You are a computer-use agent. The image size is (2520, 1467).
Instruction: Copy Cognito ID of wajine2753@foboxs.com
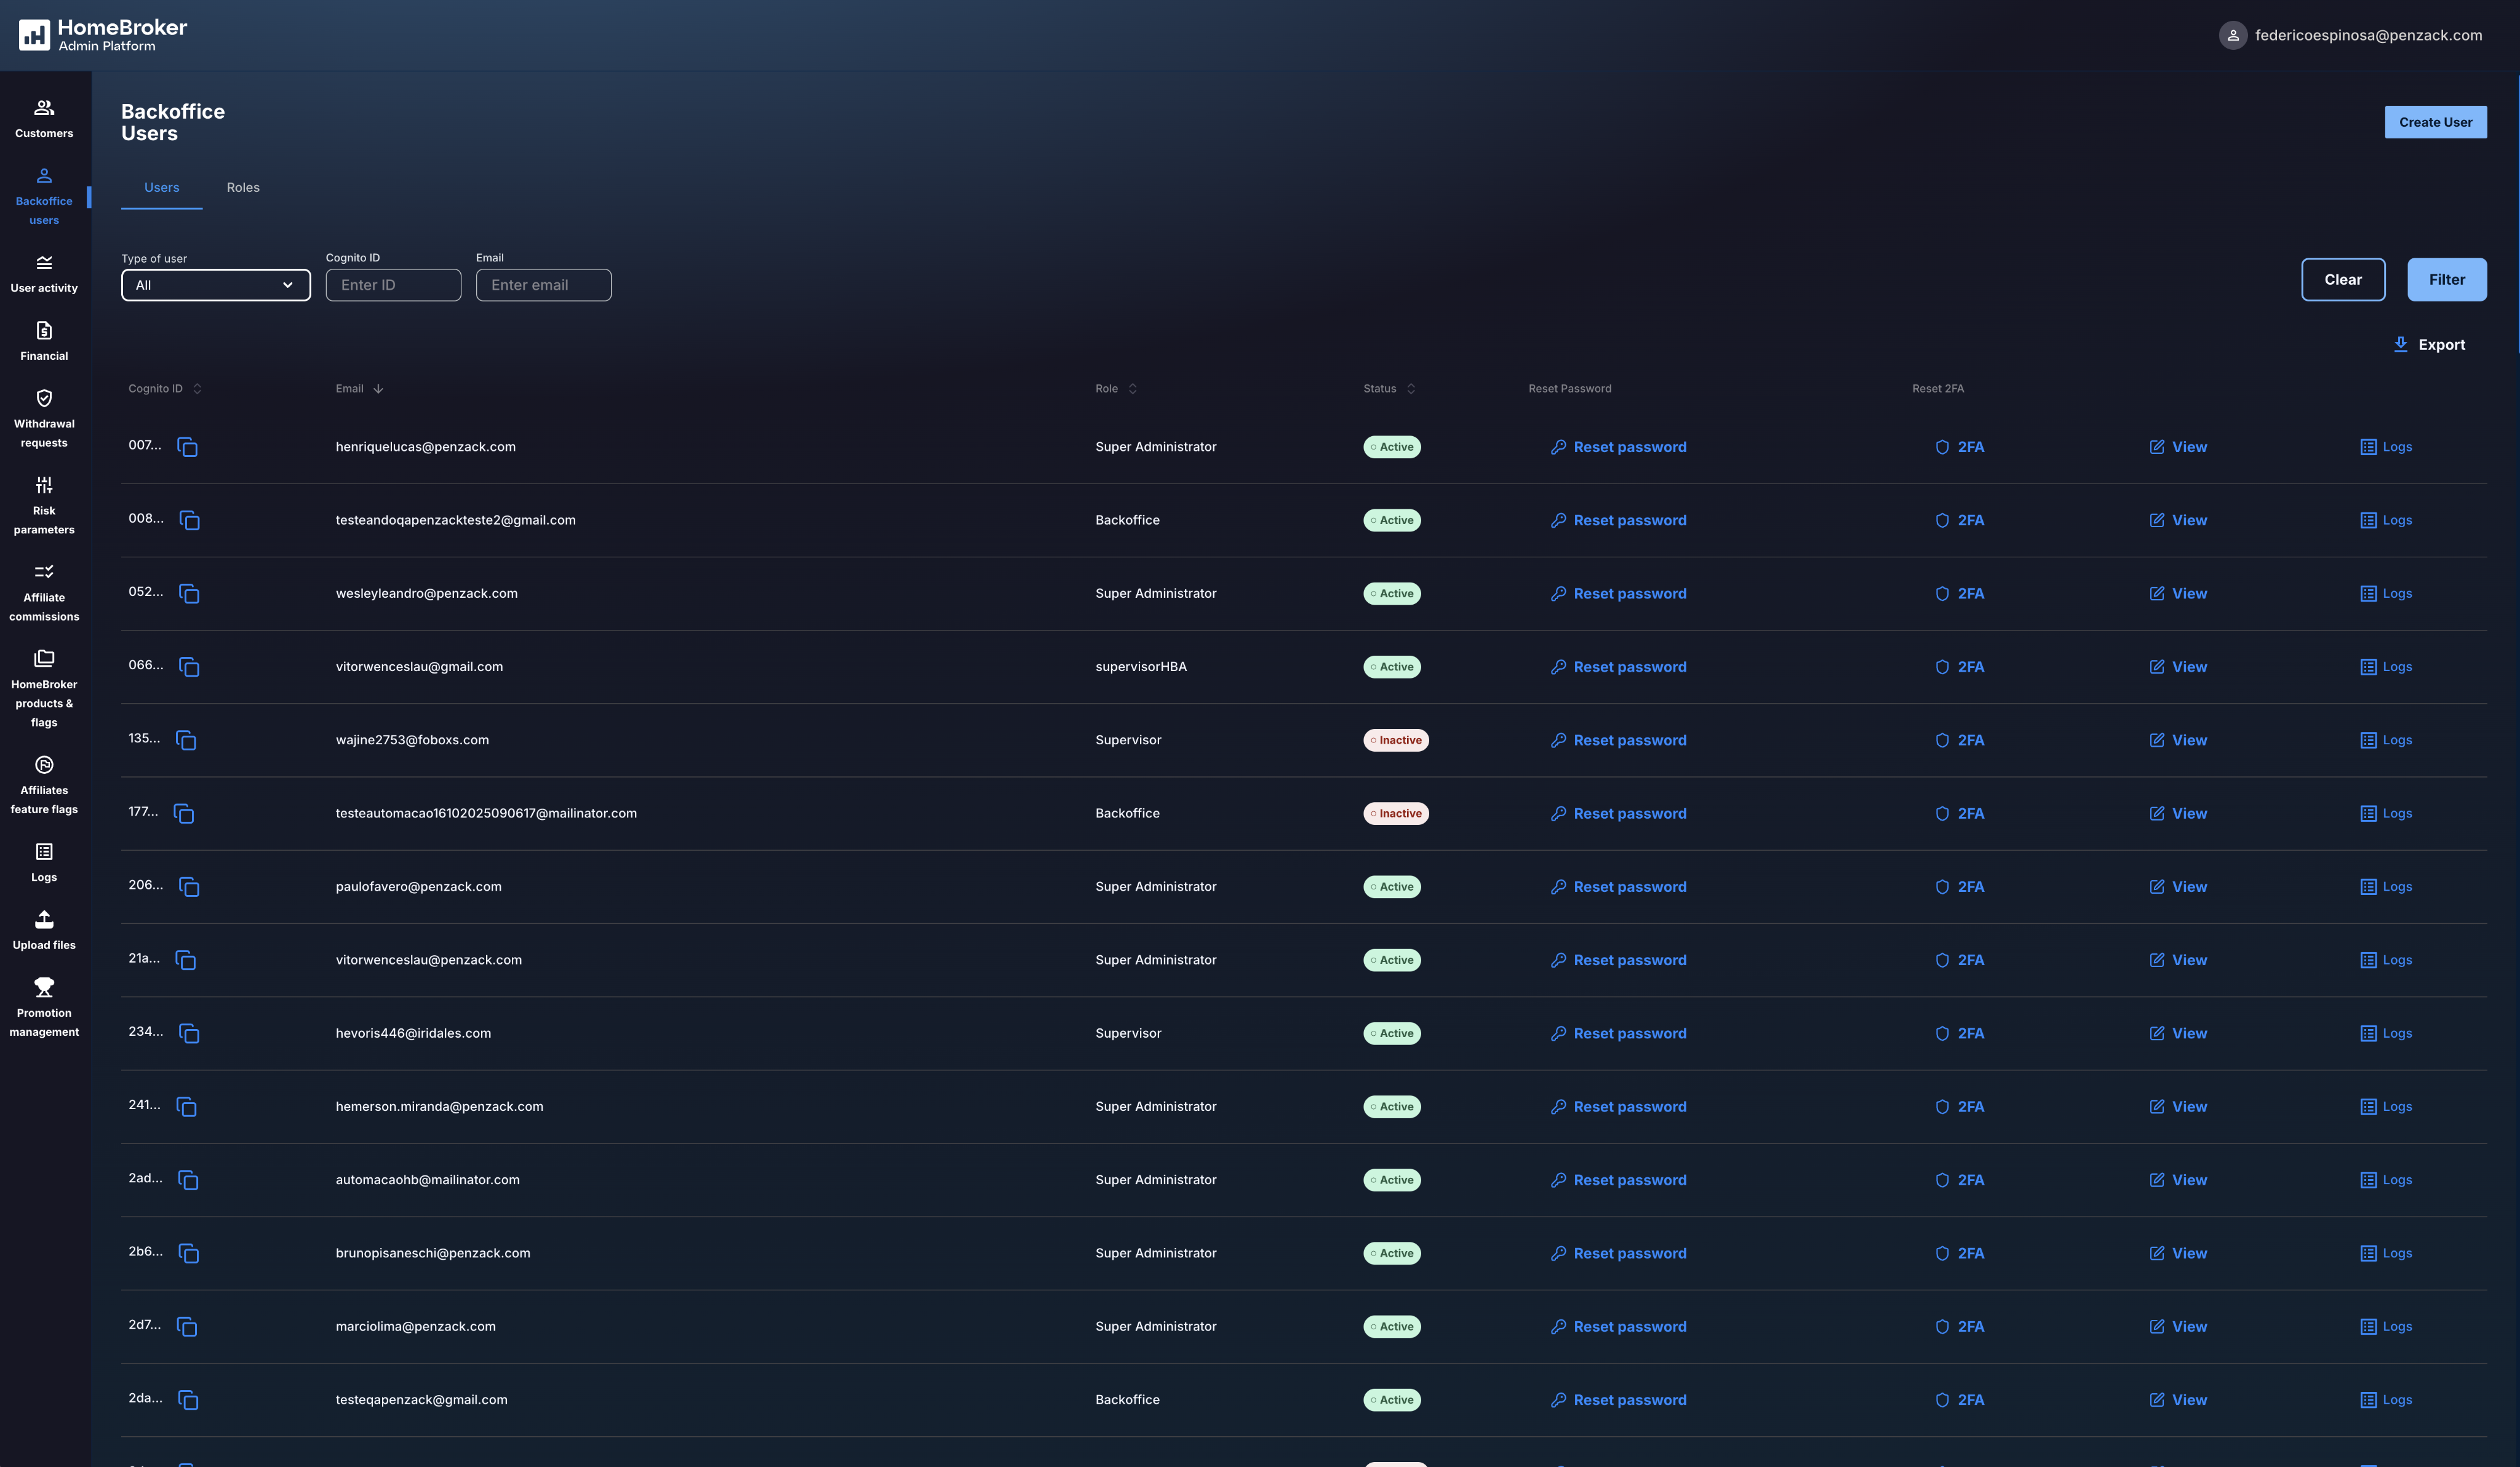pos(186,740)
